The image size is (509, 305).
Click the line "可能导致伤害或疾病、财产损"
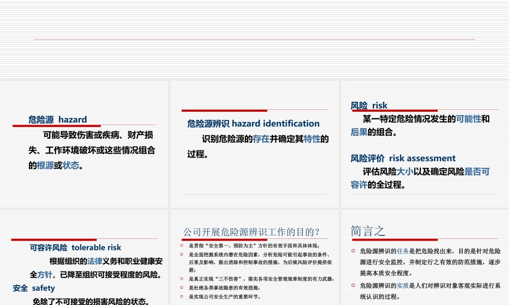98,135
